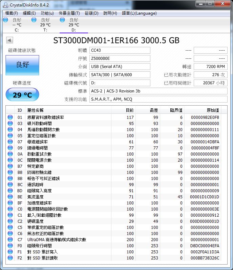Select the 對 SSD 累計寫入 row
The height and width of the screenshot is (270, 233).
114,252
